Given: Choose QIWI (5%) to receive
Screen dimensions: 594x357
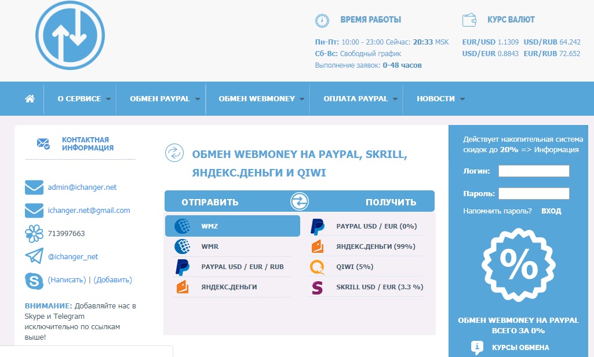Looking at the screenshot, I should click(367, 267).
